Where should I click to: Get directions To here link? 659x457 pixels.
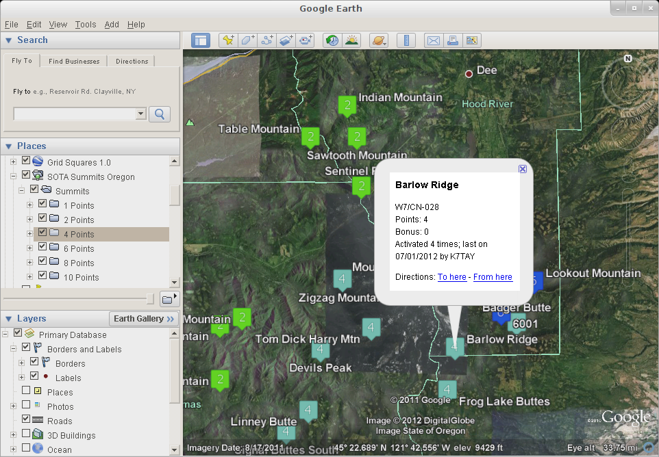[452, 277]
